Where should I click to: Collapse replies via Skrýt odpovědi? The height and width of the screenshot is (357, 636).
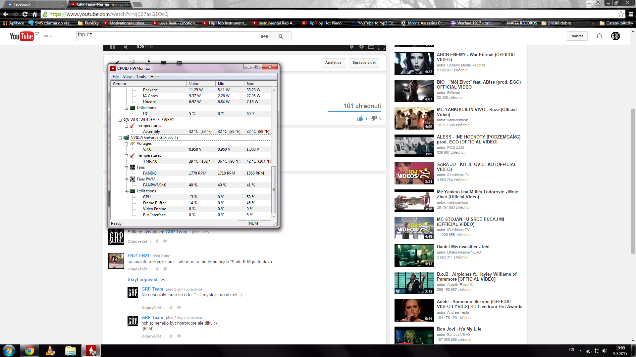tap(146, 279)
